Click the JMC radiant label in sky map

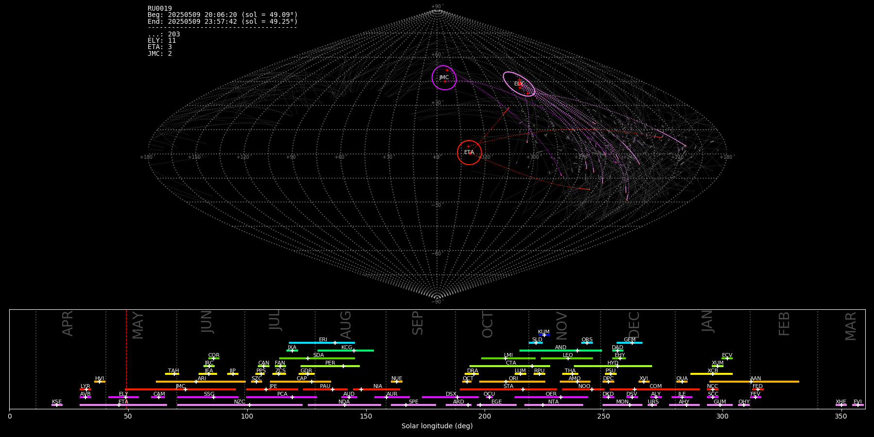(444, 78)
